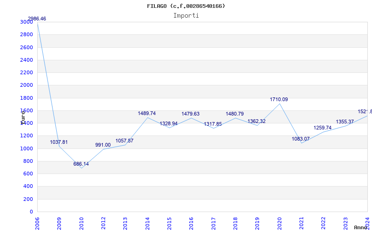Click the 1479.63 data label
Viewport: 372px width, 232px height.
191,114
